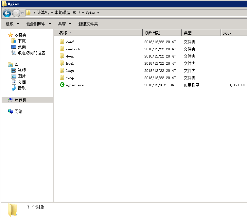The width and height of the screenshot is (247, 218).
Task: Click the 计算机 computer icon
Action: click(10, 100)
